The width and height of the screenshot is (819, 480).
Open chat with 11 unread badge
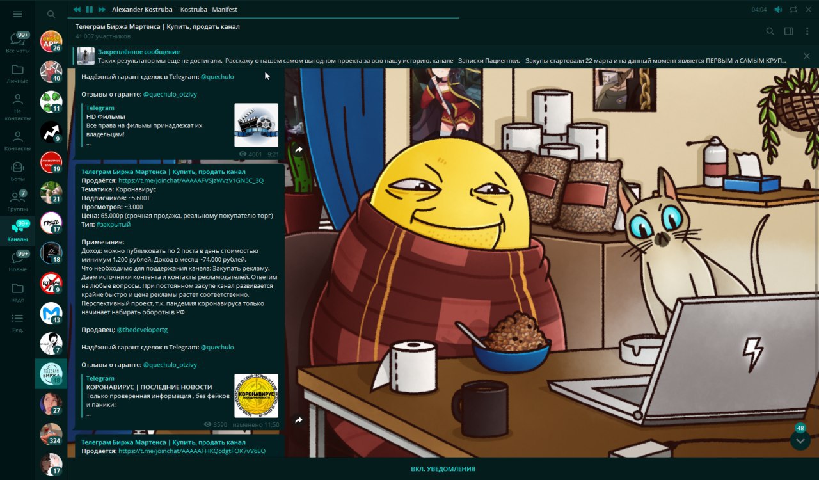click(51, 102)
